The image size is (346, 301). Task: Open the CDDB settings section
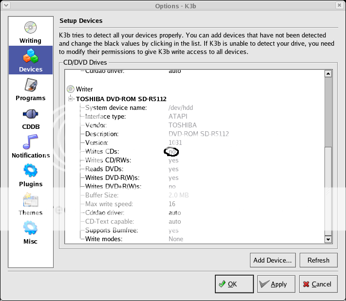pyautogui.click(x=30, y=119)
